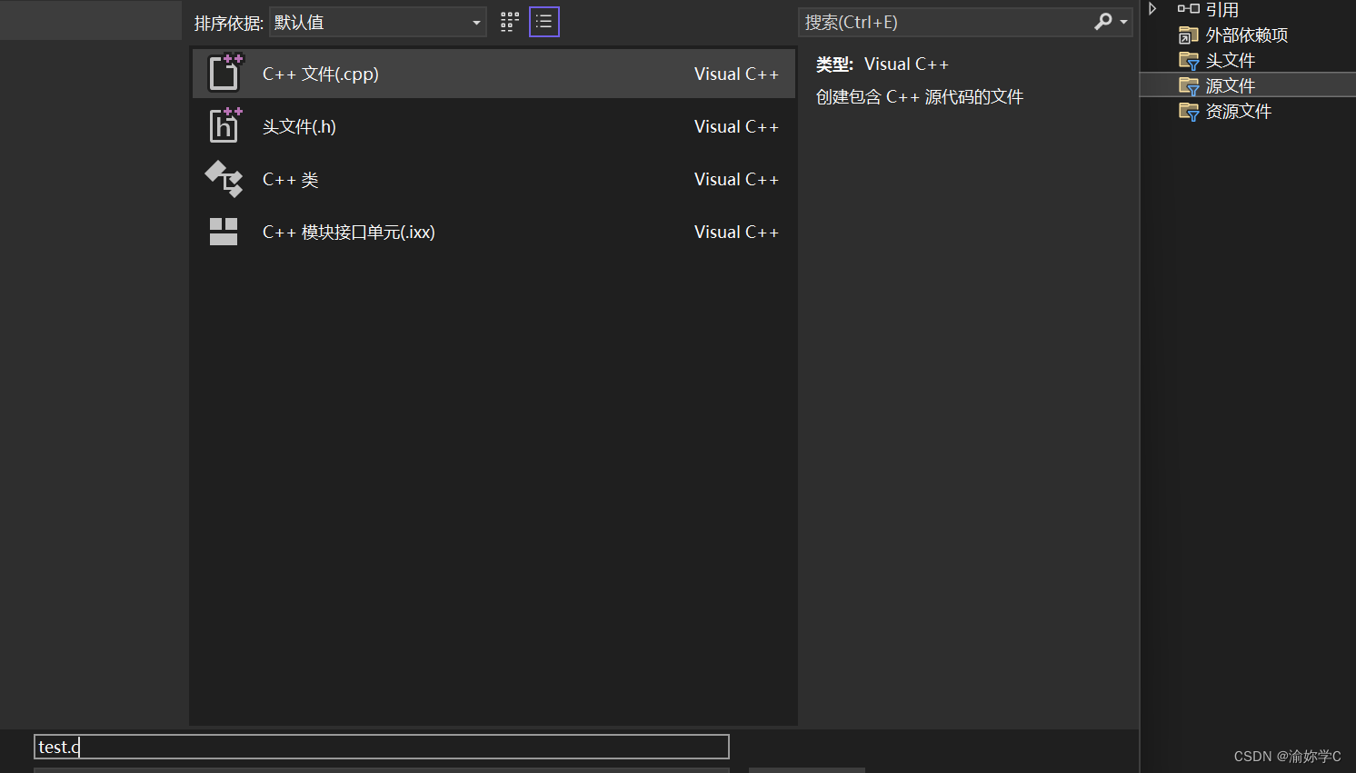The image size is (1356, 773).
Task: Select 源文件 in Solution Explorer tree
Action: click(x=1231, y=86)
